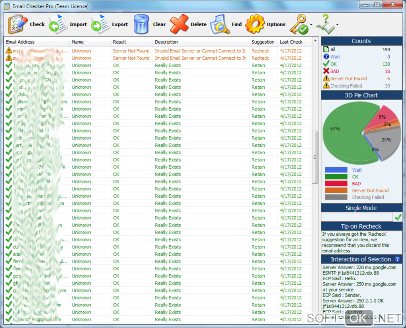Click the Check toolbar label
Viewport: 406px width, 328px height.
click(x=37, y=24)
